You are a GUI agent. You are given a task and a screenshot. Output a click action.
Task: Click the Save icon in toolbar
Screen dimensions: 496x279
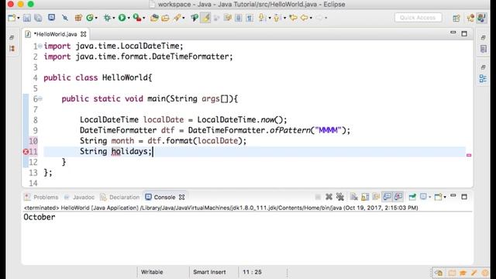coord(27,18)
